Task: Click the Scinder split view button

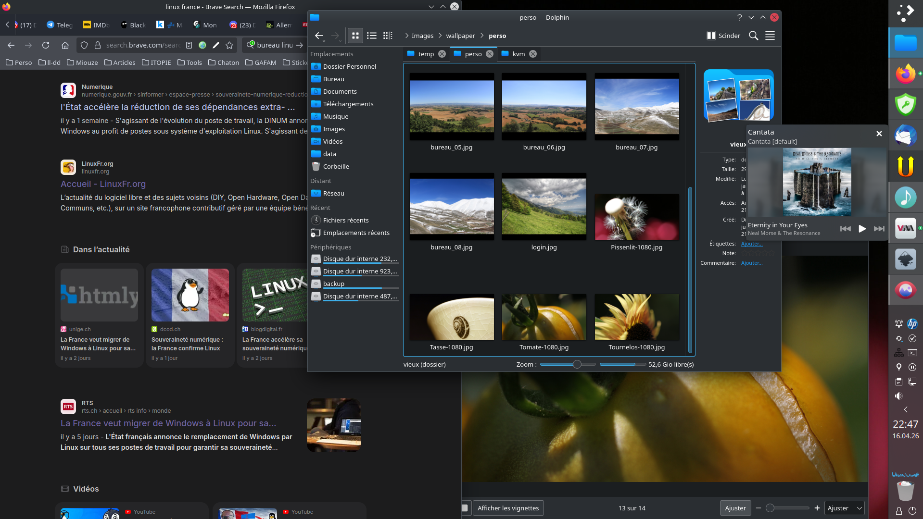Action: (723, 36)
